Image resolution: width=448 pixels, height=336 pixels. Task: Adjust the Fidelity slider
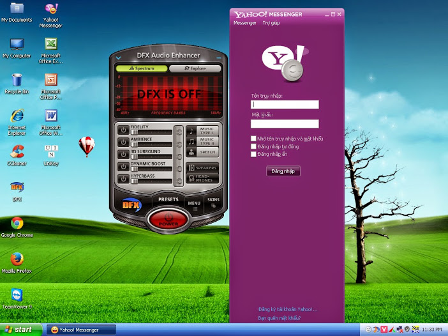151,132
